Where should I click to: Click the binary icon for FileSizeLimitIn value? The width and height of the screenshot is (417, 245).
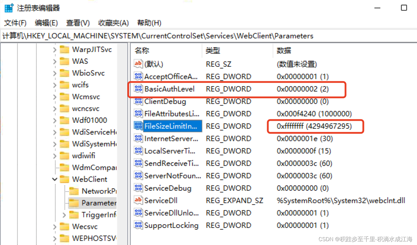click(138, 126)
